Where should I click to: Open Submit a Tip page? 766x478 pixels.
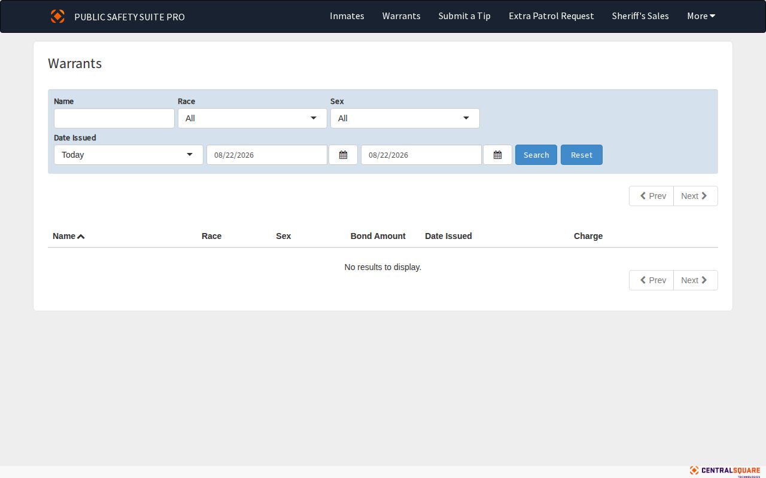click(464, 16)
